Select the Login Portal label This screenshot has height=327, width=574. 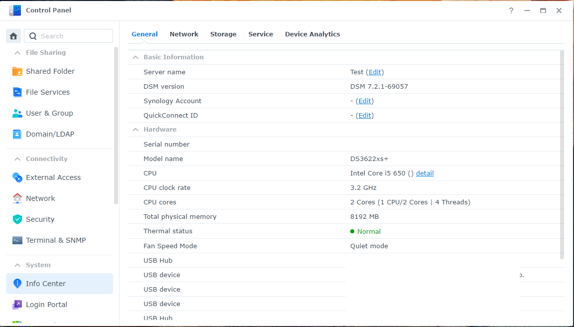click(46, 304)
